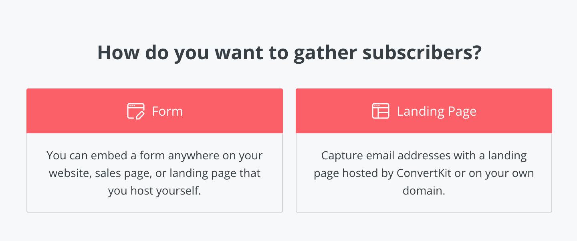Select the Landing Page option header
The image size is (577, 241).
click(x=424, y=111)
